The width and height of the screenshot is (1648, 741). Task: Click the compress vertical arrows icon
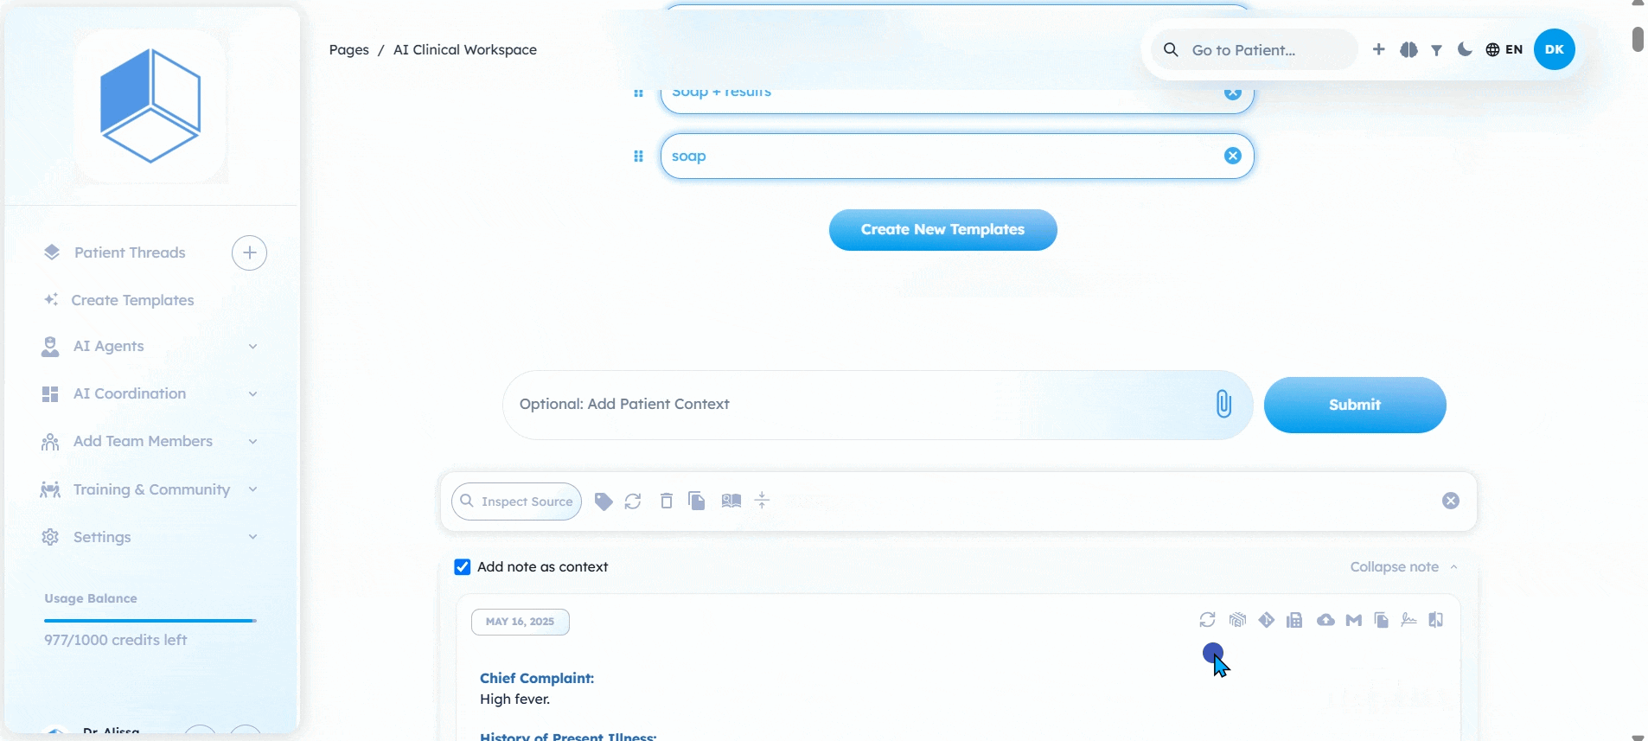coord(762,501)
